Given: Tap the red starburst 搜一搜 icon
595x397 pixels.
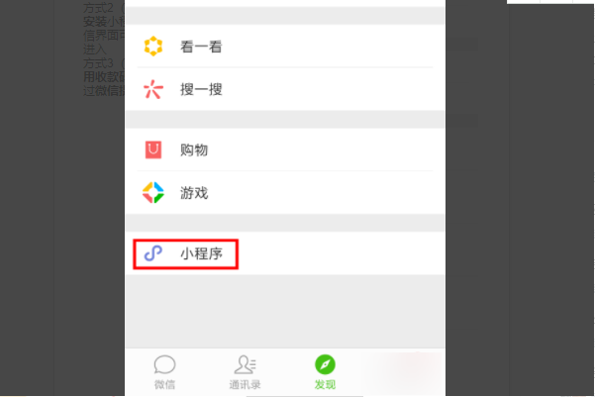Looking at the screenshot, I should click(153, 89).
